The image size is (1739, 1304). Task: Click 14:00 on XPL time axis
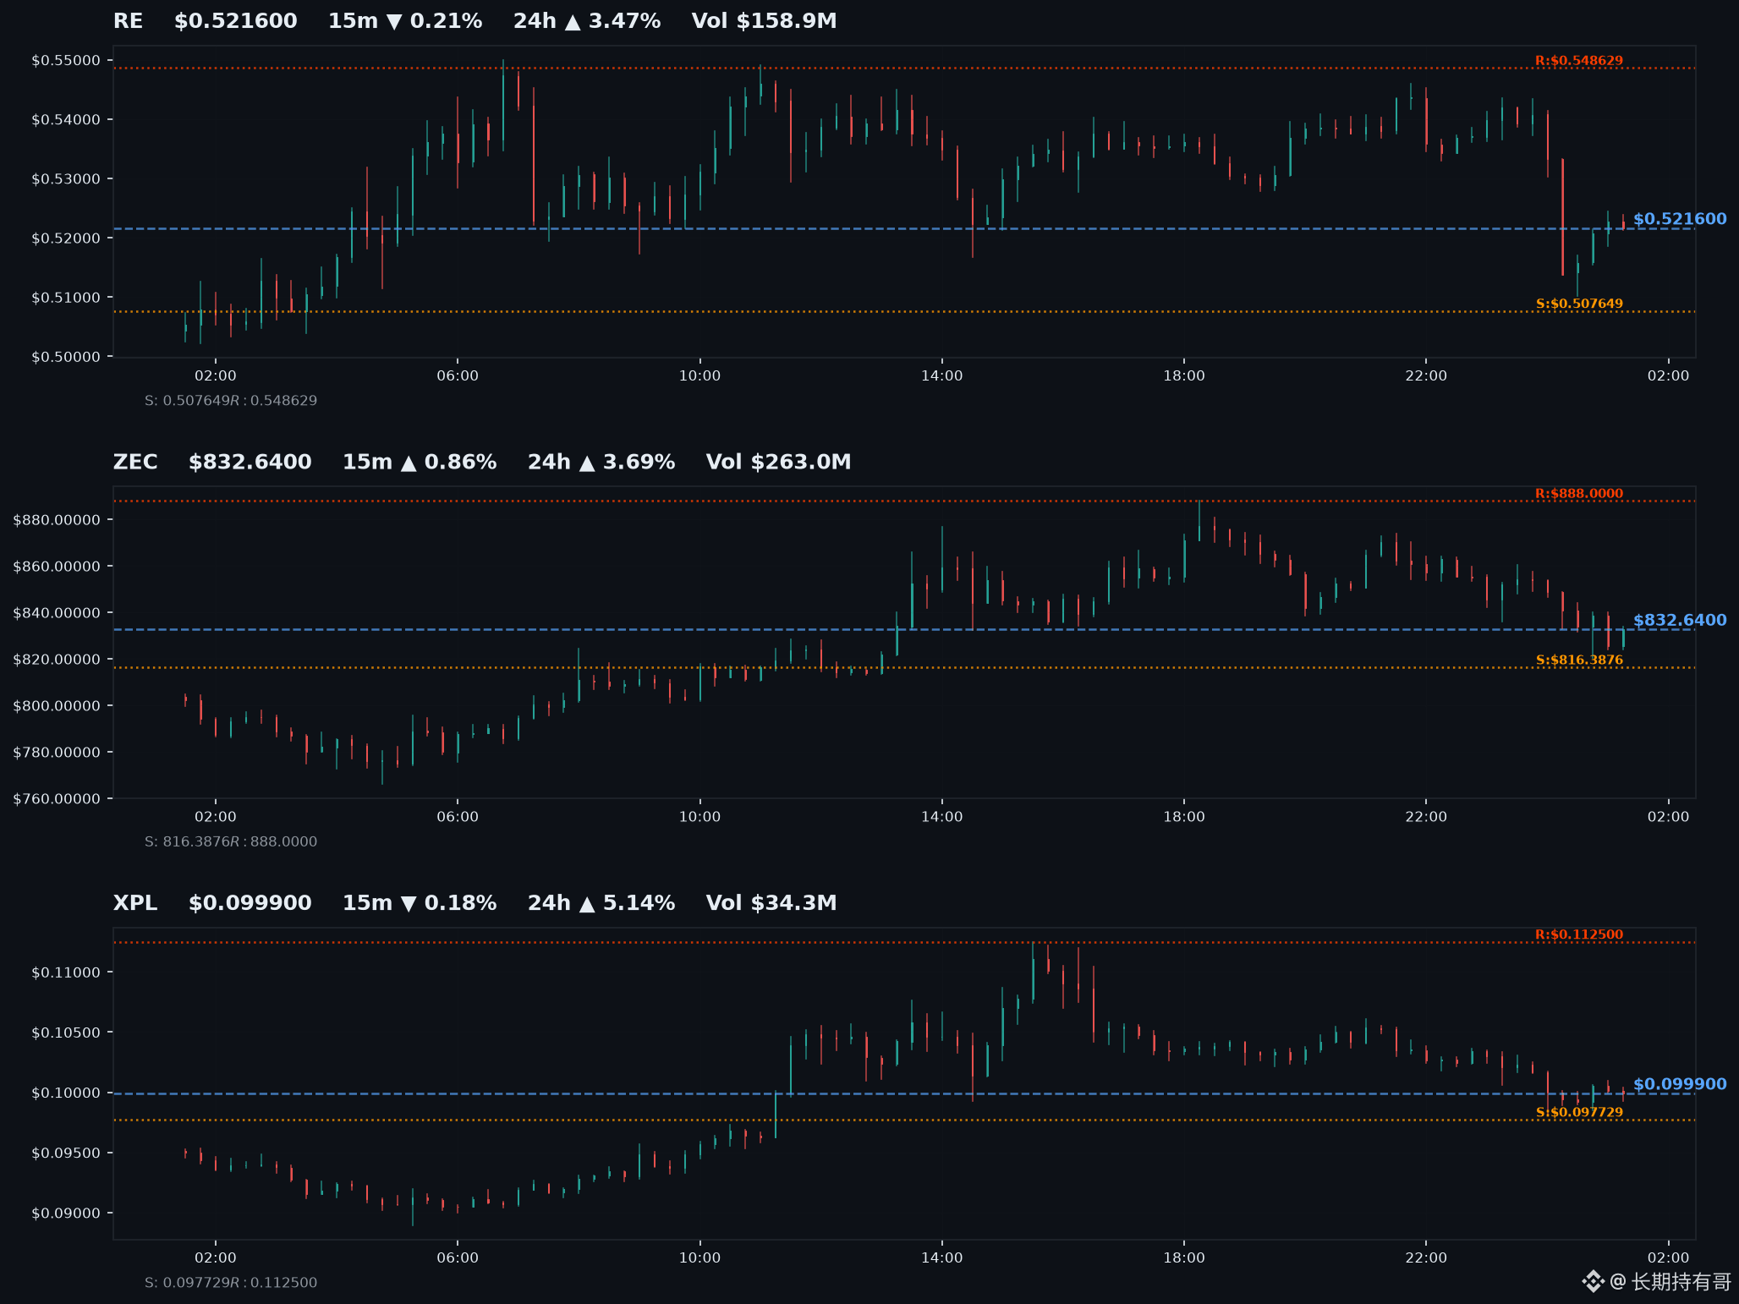pos(942,1258)
